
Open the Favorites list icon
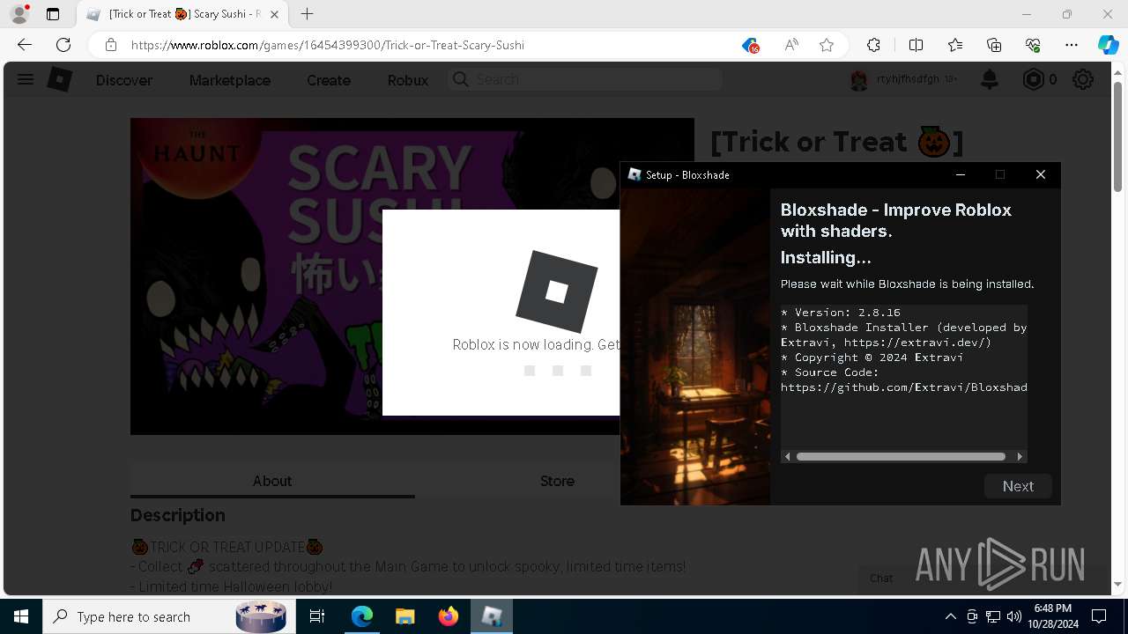pos(955,45)
